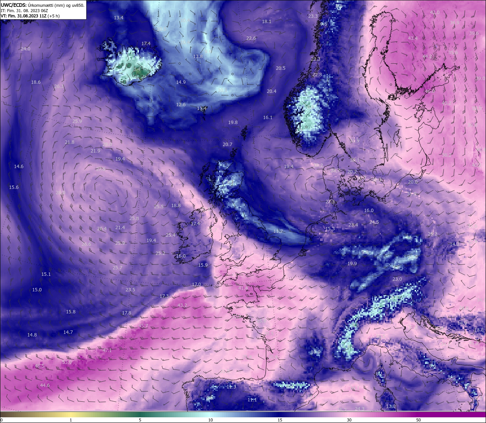The height and width of the screenshot is (423, 486).
Task: Click the 21.8 value on the map
Action: pos(69,142)
